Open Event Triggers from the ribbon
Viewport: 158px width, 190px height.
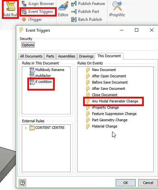point(37,12)
